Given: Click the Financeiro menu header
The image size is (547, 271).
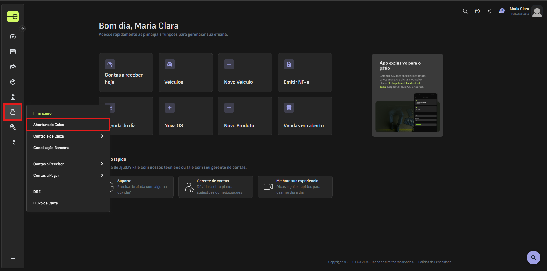Looking at the screenshot, I should pyautogui.click(x=42, y=113).
